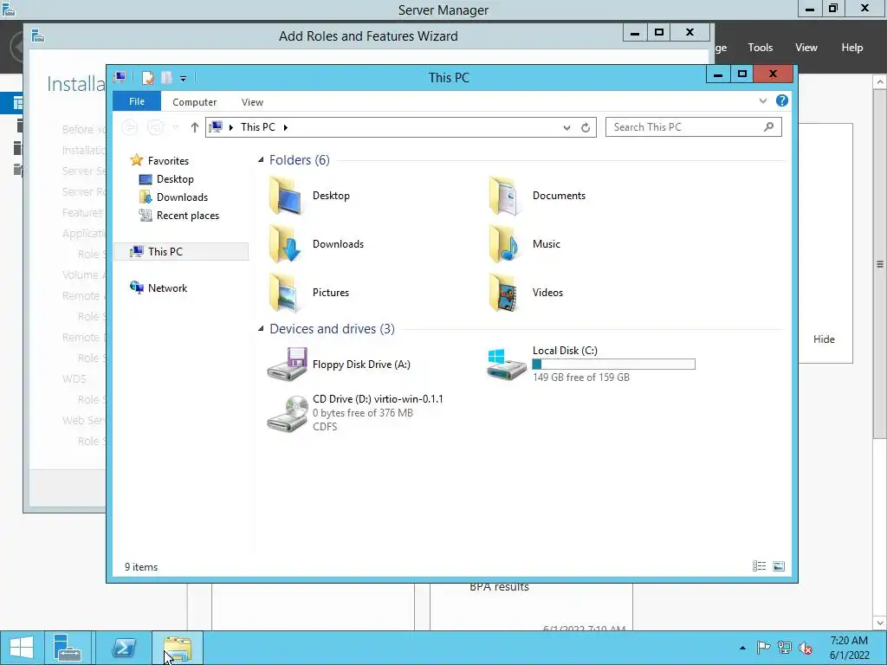Show hidden tray icons arrow
This screenshot has height=665, width=887.
click(x=742, y=648)
